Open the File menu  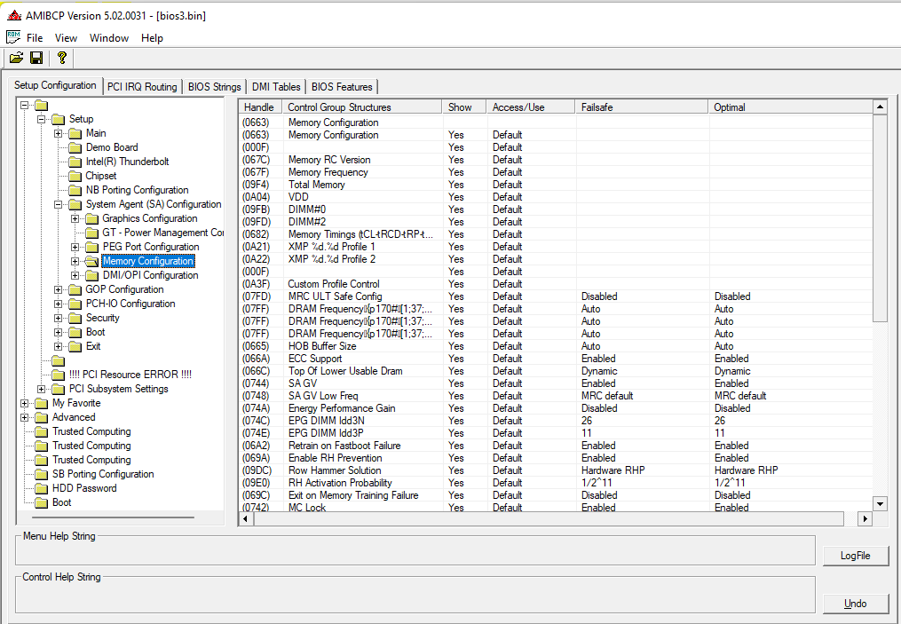[x=35, y=38]
